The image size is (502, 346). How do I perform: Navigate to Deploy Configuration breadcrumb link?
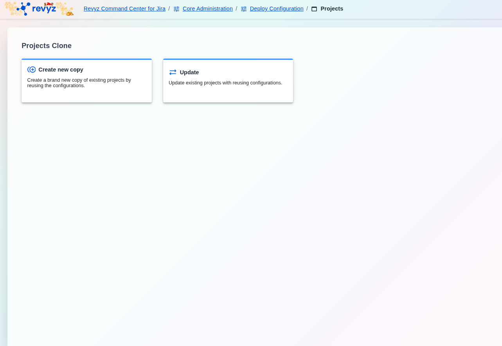(276, 9)
